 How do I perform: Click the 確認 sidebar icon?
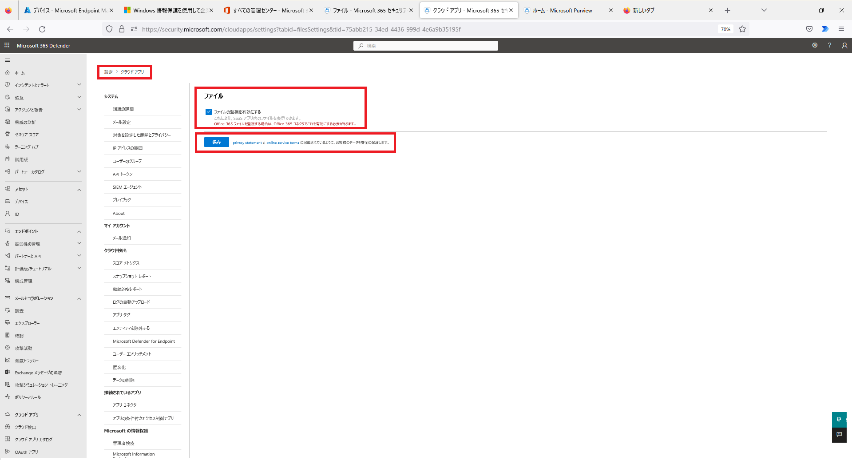click(x=8, y=335)
